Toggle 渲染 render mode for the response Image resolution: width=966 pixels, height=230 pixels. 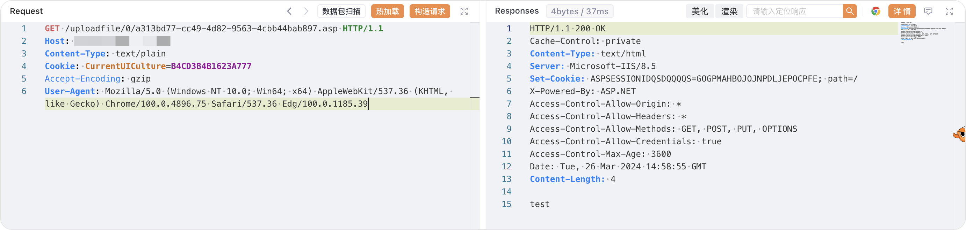pos(729,11)
